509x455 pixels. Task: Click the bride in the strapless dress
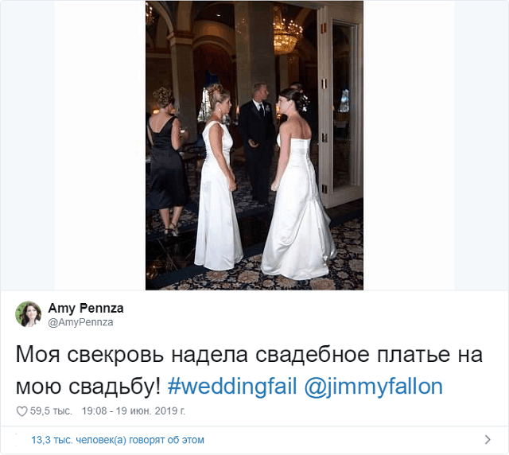coord(297,184)
